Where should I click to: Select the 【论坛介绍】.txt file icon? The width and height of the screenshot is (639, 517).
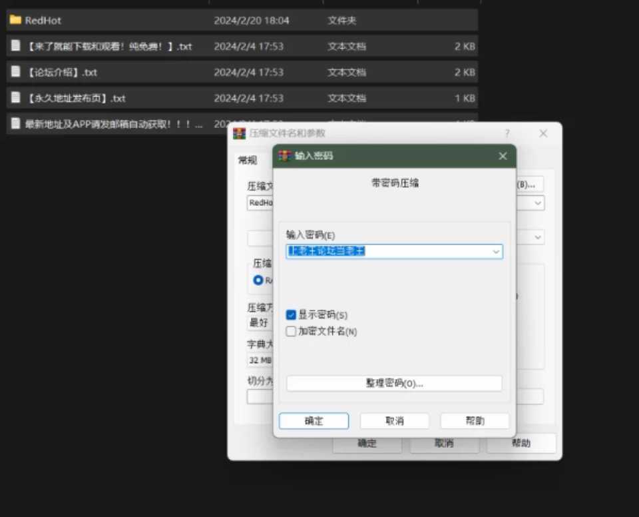15,72
